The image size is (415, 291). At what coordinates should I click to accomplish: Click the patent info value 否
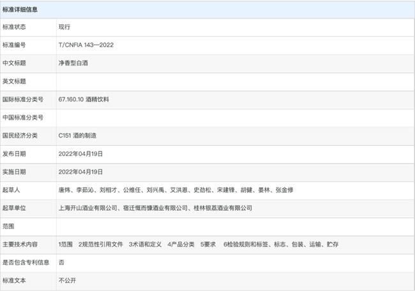[61, 262]
